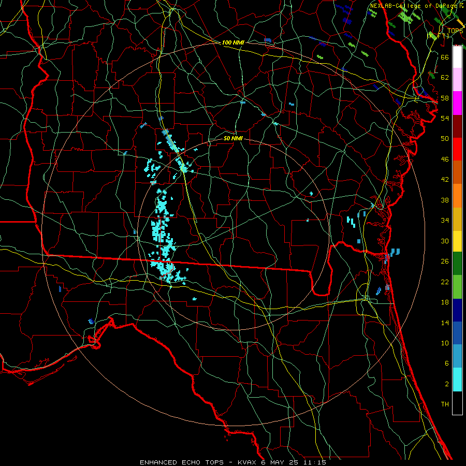This screenshot has height=466, width=466.
Task: Pick the bright red legend swatch
Action: 457,149
